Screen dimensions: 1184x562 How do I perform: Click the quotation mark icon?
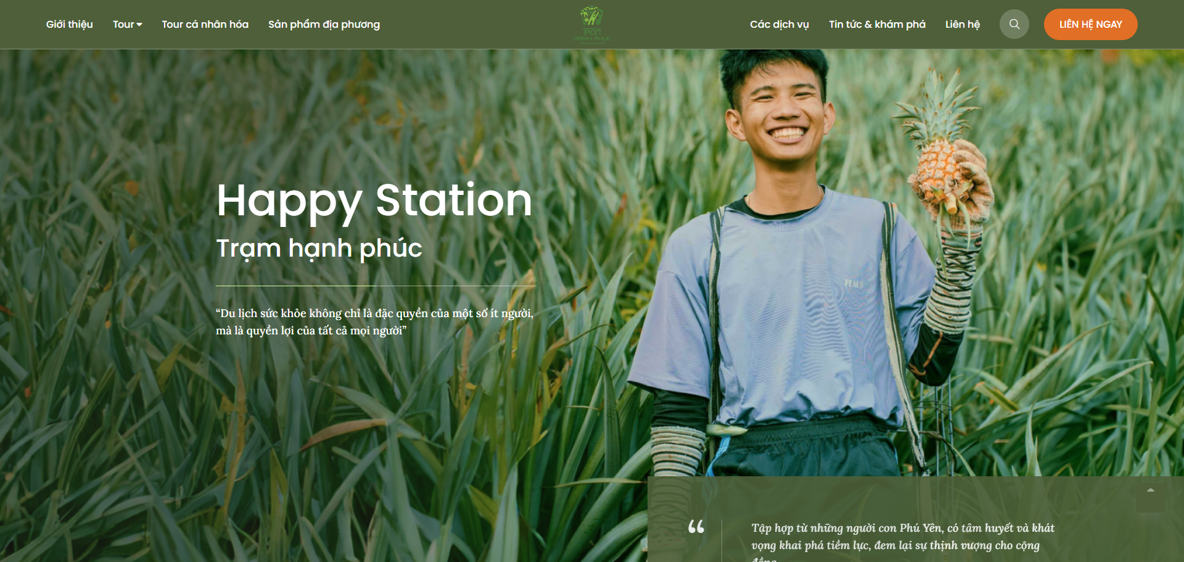[x=696, y=527]
